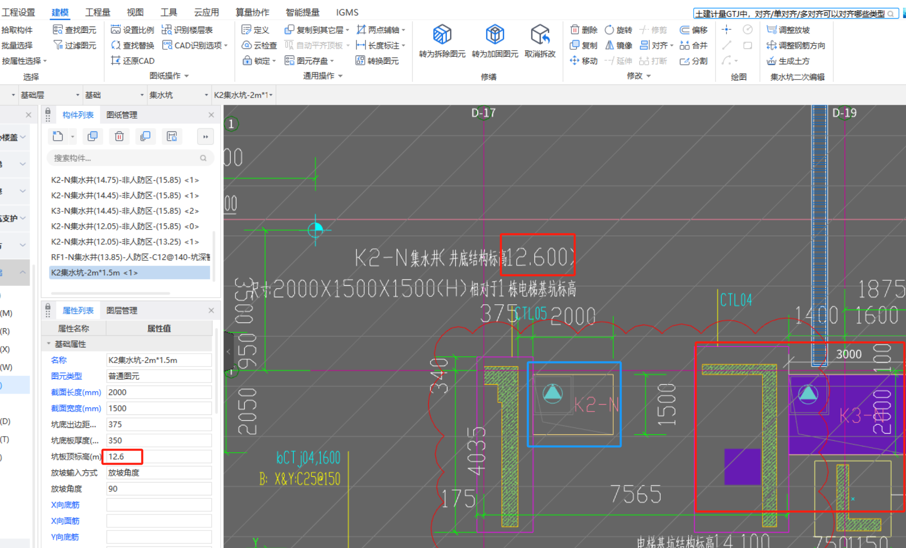The width and height of the screenshot is (906, 548).
Task: Click the 两点辅轴 button
Action: tap(381, 30)
